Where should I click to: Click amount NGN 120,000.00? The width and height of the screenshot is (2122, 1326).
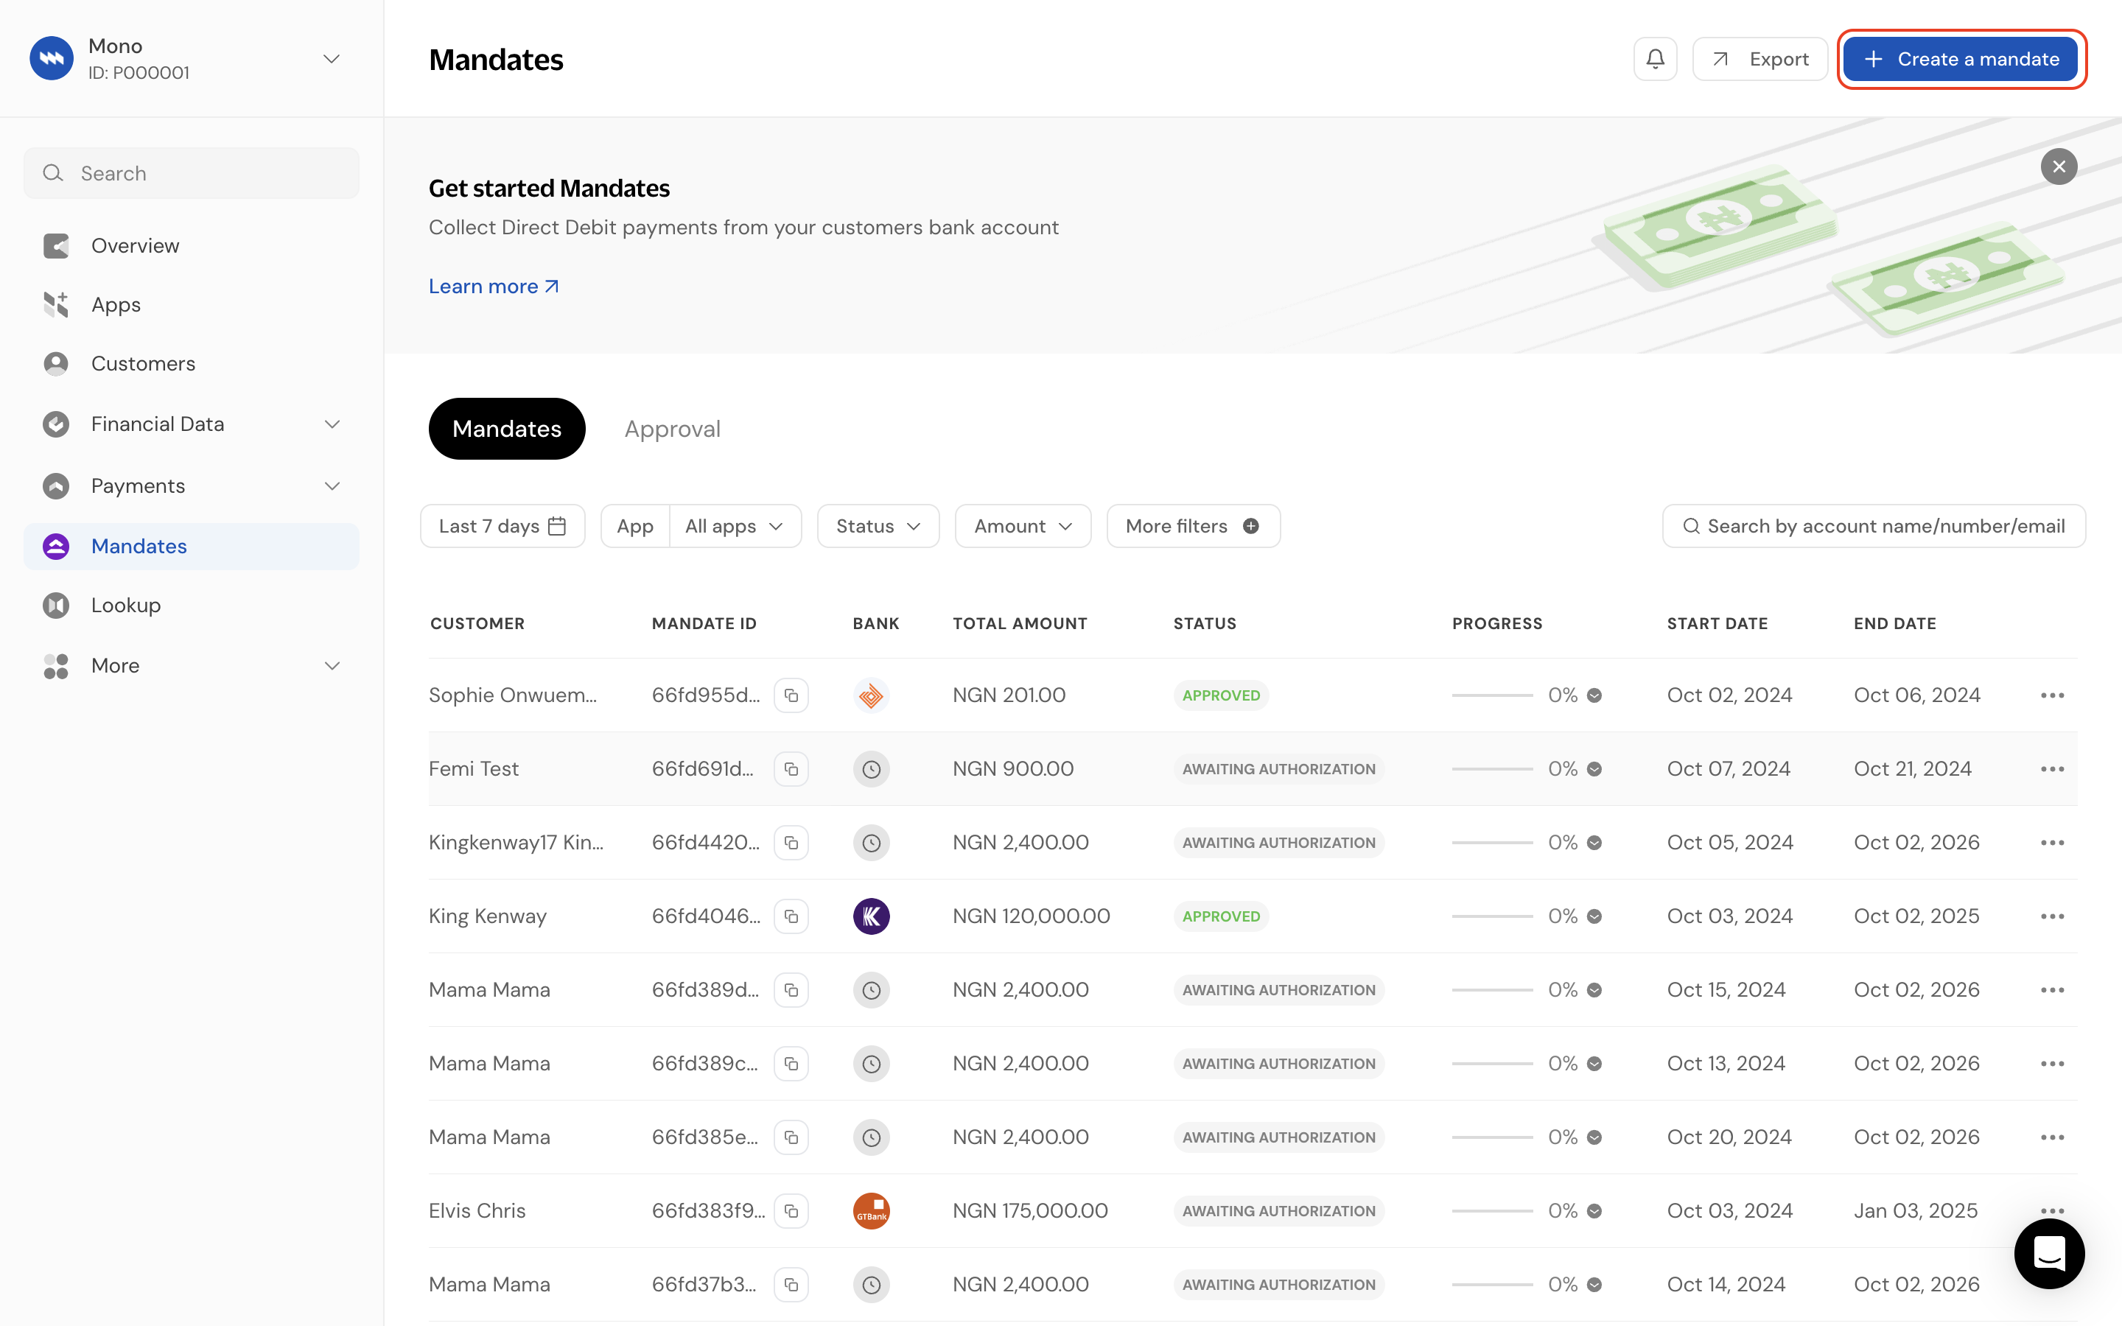[x=1032, y=916]
